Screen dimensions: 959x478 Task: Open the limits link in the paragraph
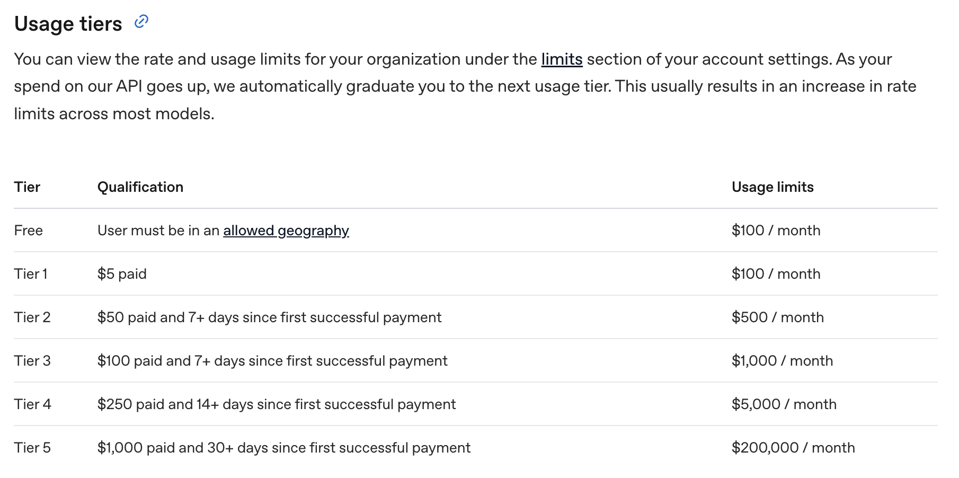coord(562,59)
